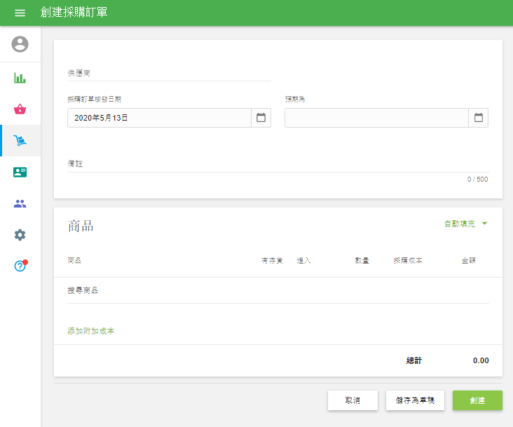Click the user account avatar icon
This screenshot has width=513, height=427.
point(20,44)
